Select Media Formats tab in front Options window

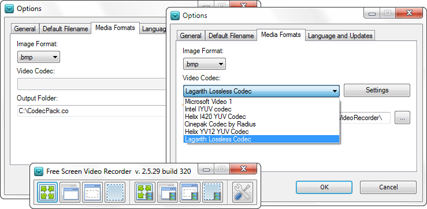[x=281, y=35]
